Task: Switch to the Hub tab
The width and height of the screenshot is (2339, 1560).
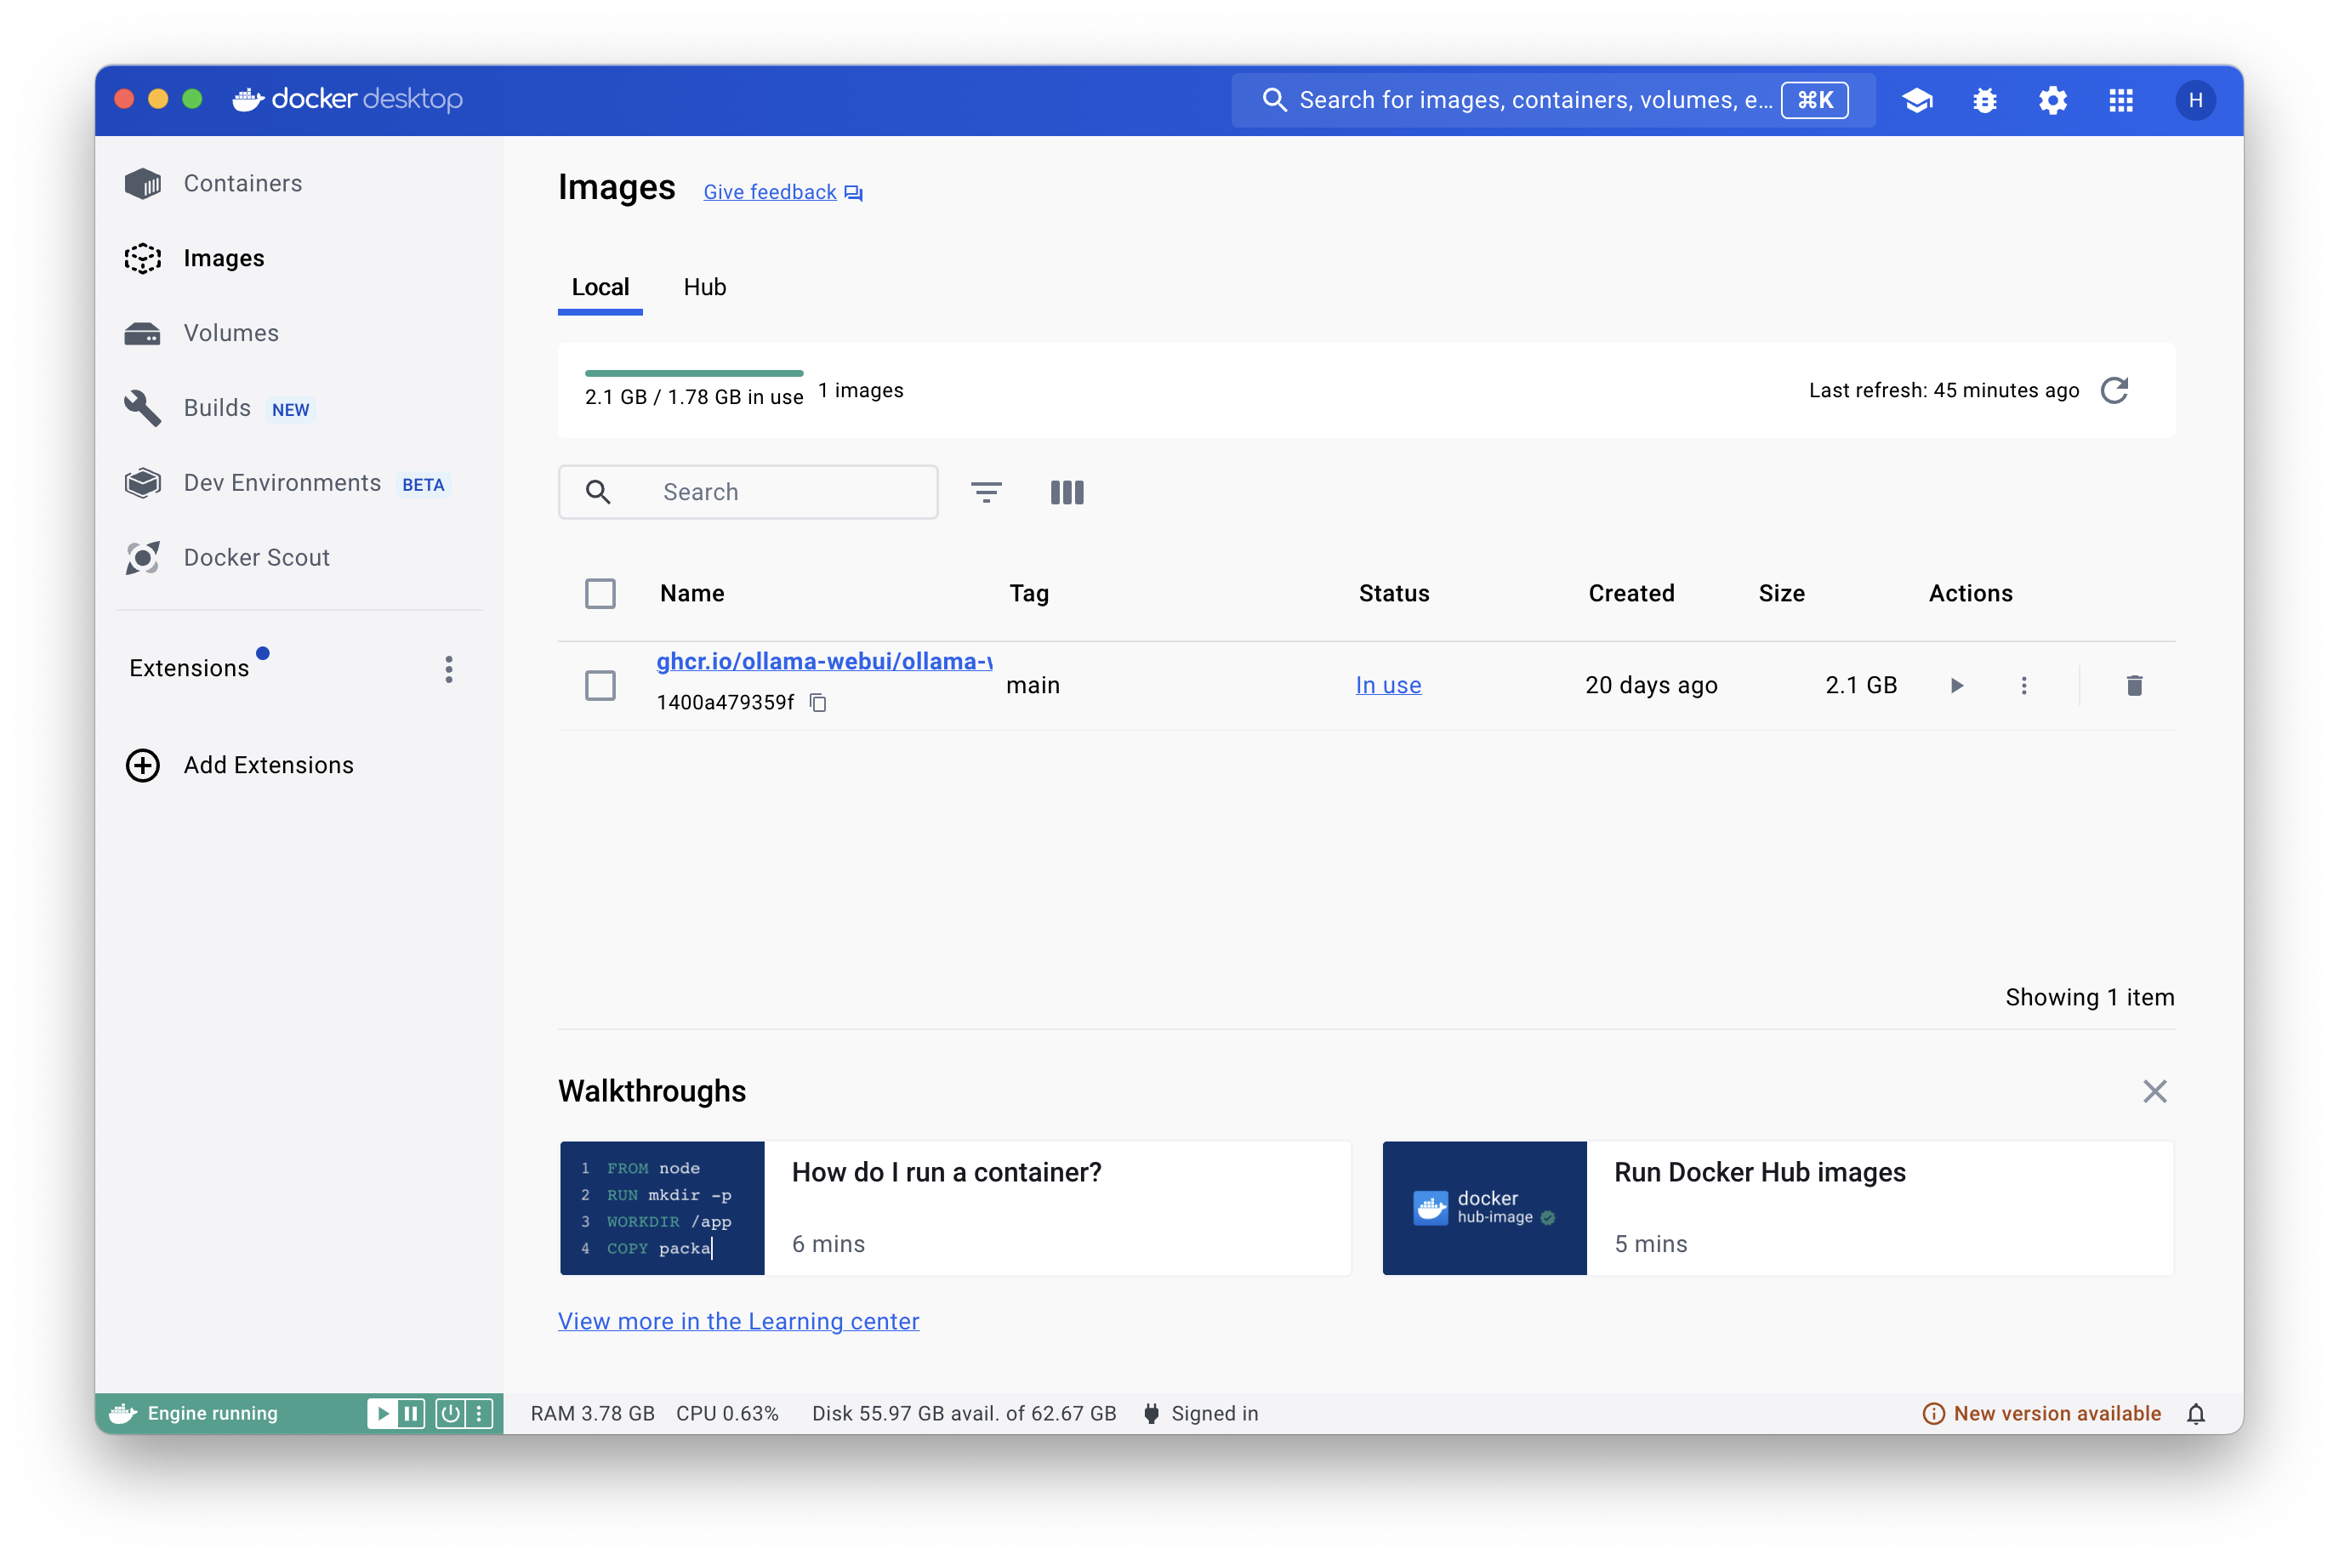Action: click(704, 288)
